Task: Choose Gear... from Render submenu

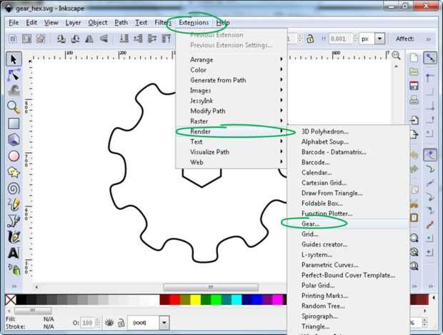Action: (349, 224)
